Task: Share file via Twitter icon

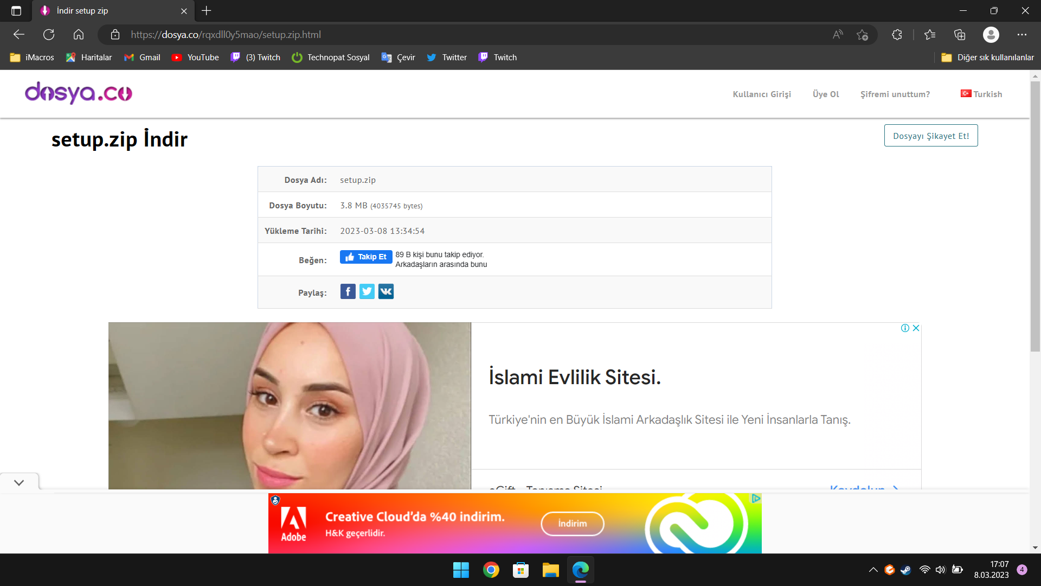Action: [x=367, y=292]
